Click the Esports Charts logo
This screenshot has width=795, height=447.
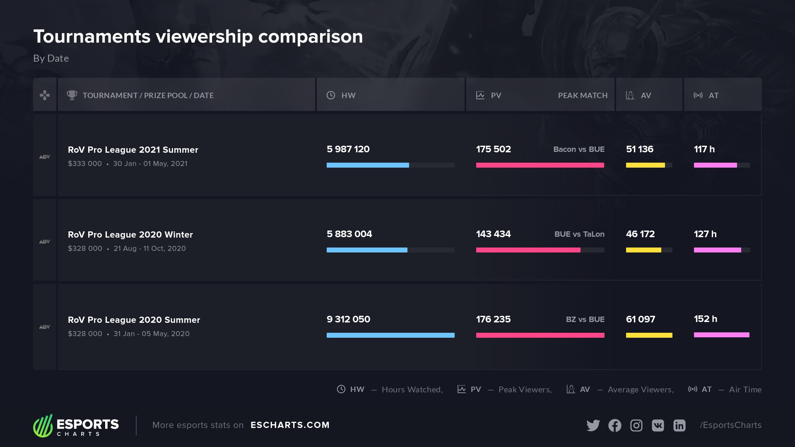[76, 426]
